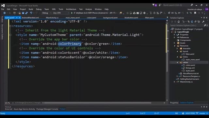Pin the styles.axml tab
This screenshot has height=118, width=209.
(x=17, y=18)
